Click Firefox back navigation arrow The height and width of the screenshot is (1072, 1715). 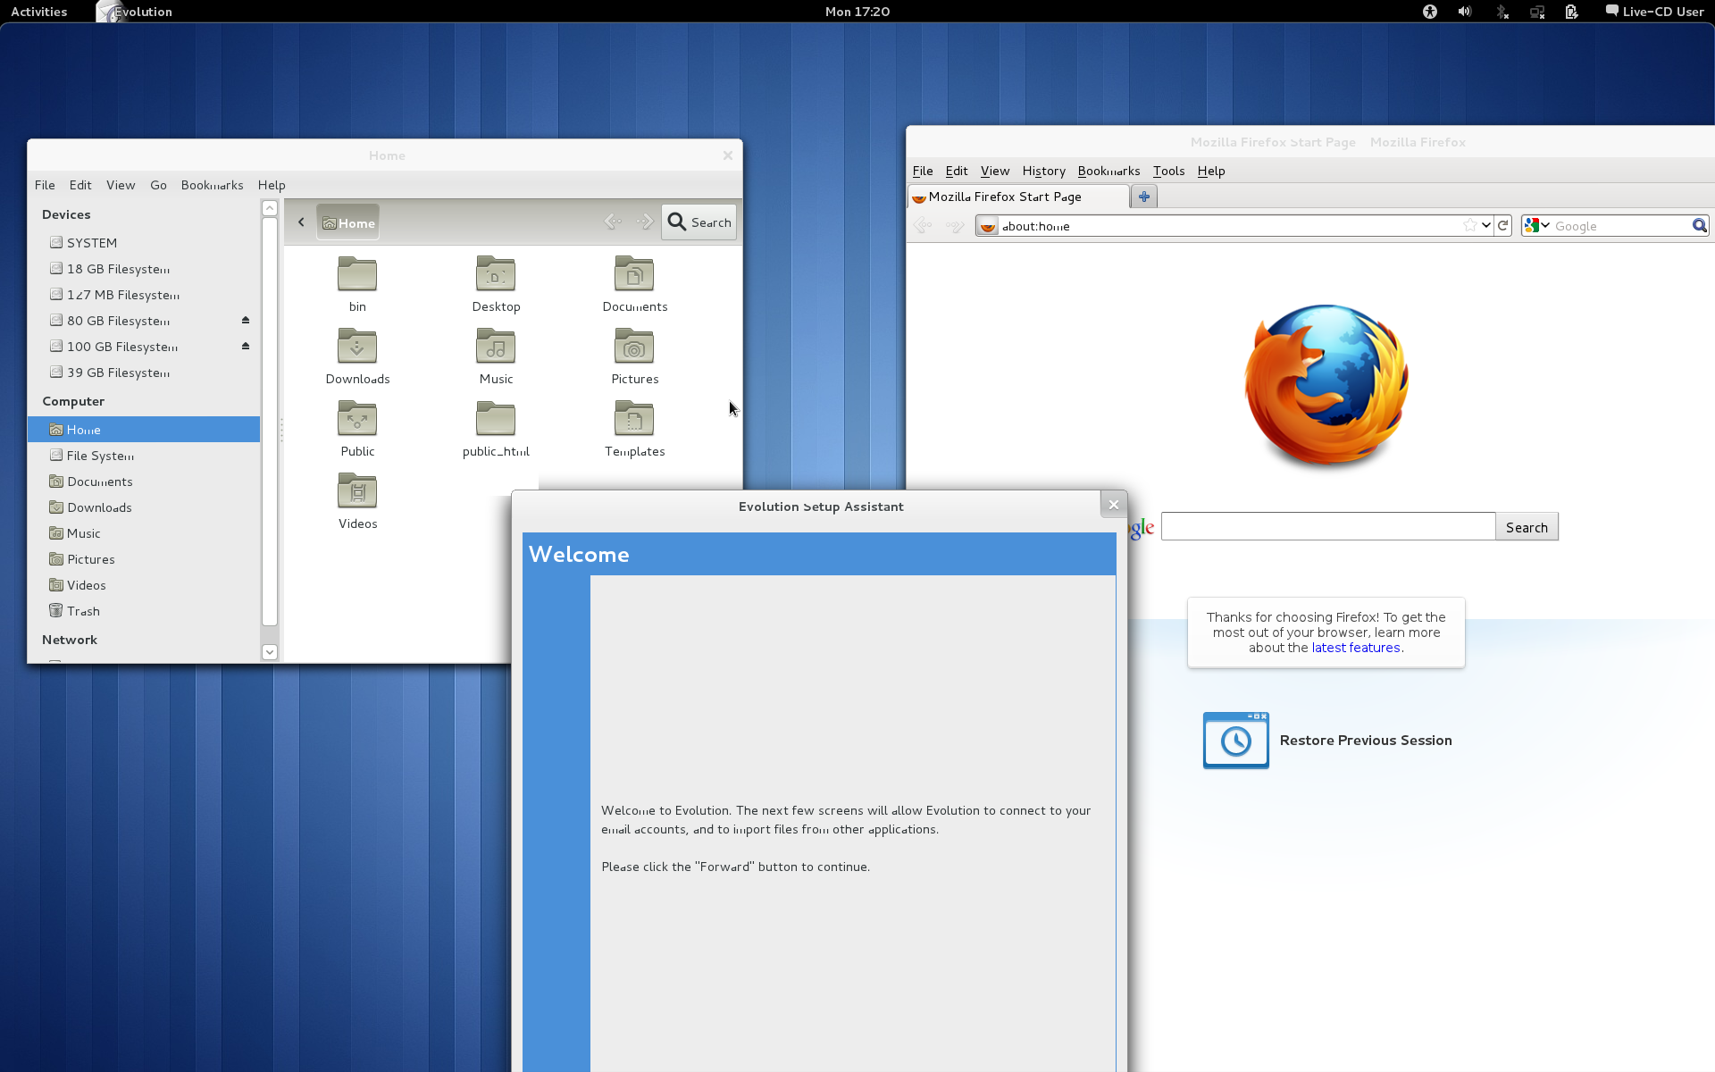click(x=923, y=226)
